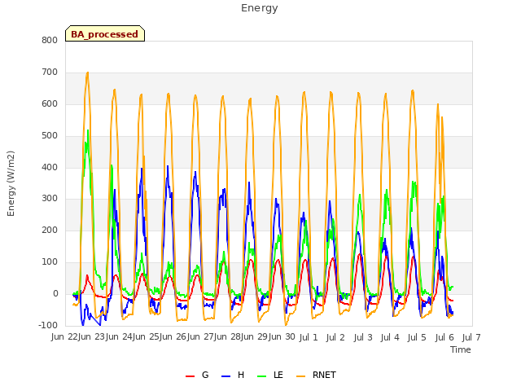
Task: Click the 500 y-axis tick label
Action: (50, 136)
